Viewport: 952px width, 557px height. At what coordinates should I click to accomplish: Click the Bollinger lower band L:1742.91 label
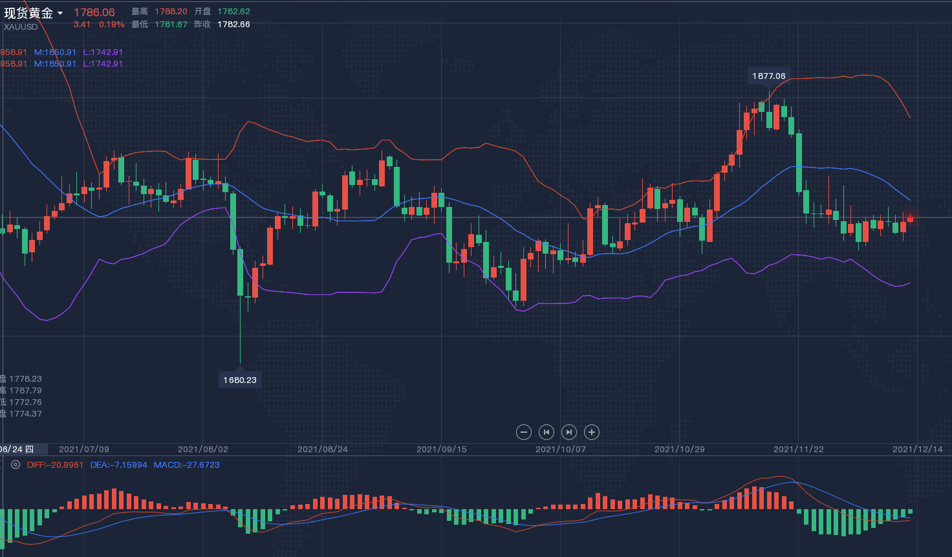(103, 52)
